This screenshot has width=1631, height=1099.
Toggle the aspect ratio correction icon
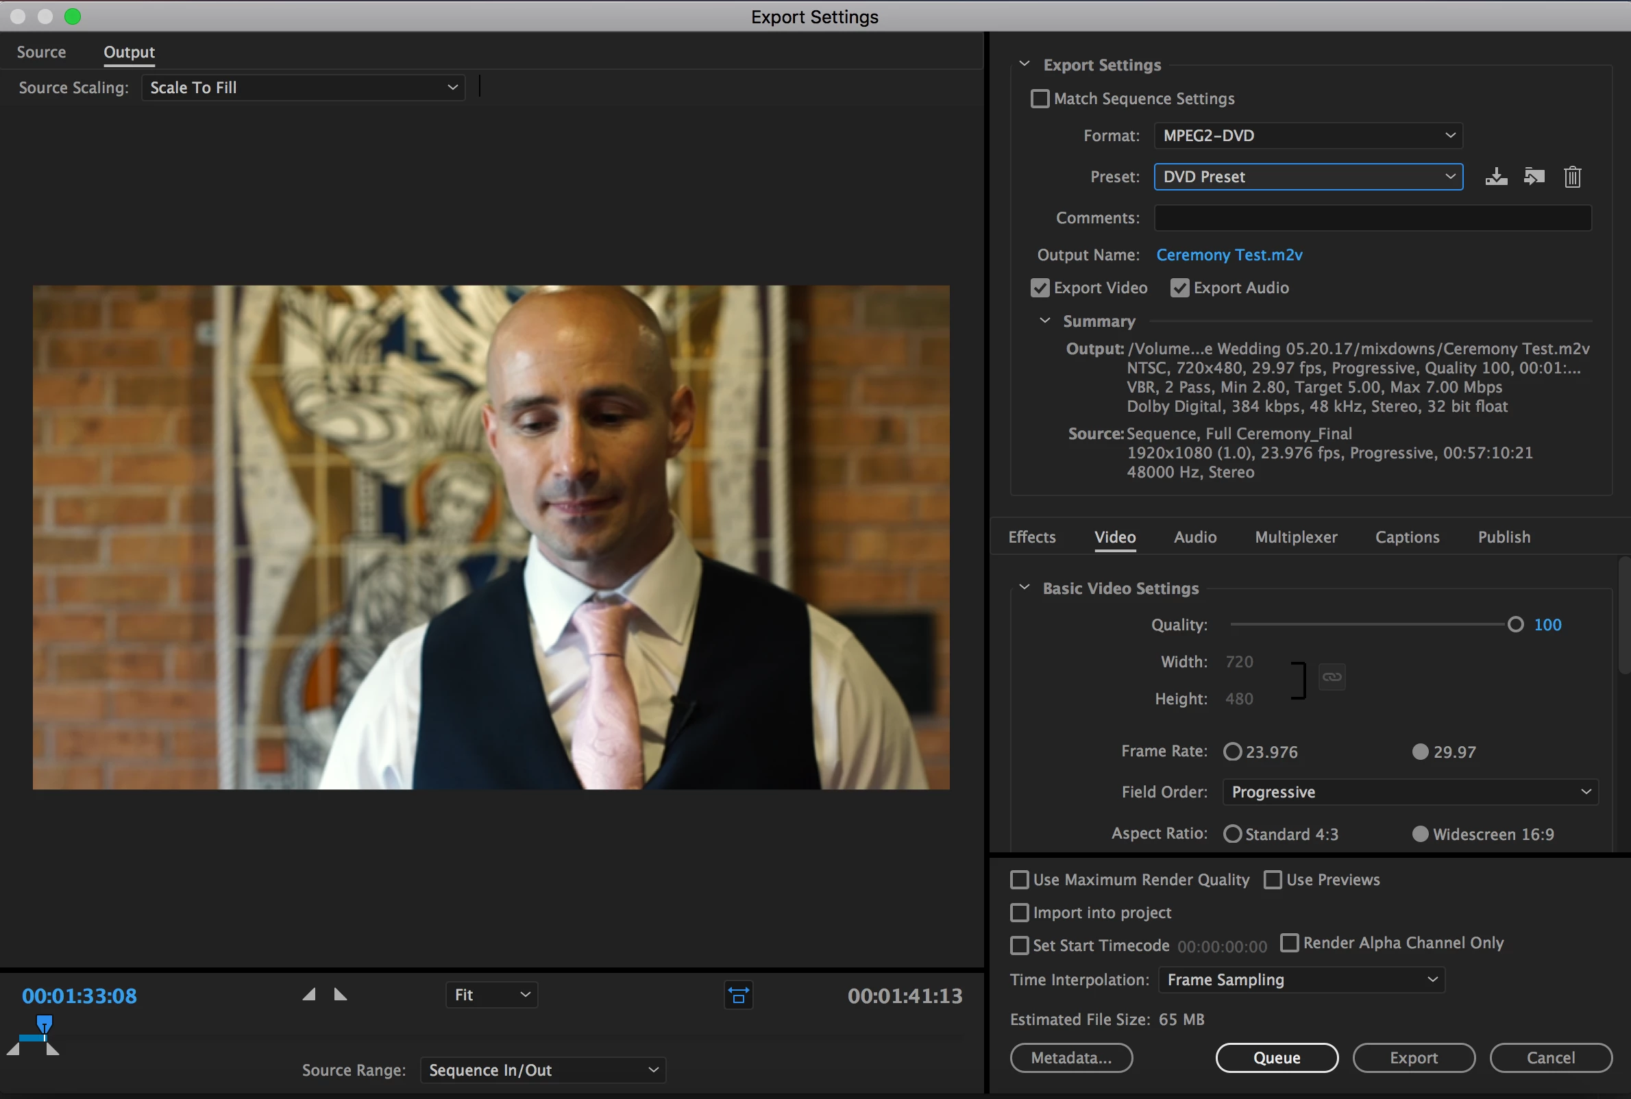738,996
